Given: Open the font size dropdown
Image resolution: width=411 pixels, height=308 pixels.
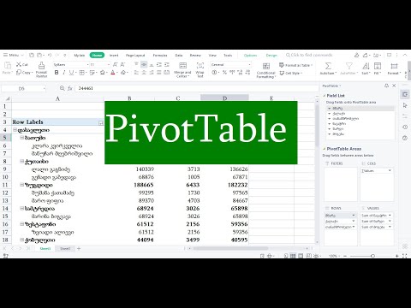Looking at the screenshot, I should [109, 65].
